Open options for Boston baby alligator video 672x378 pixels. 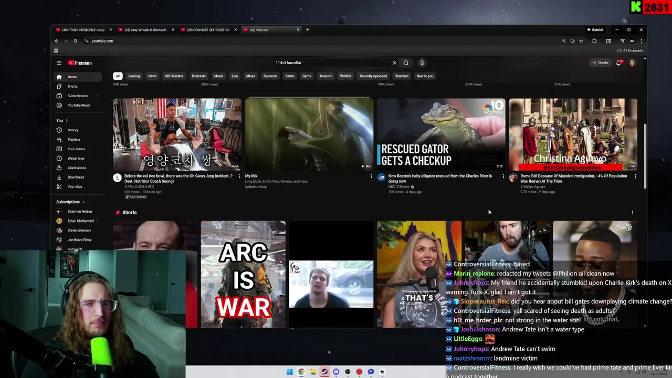[x=503, y=176]
